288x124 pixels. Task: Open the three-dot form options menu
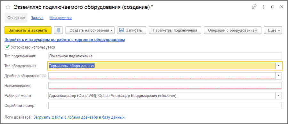[264, 7]
